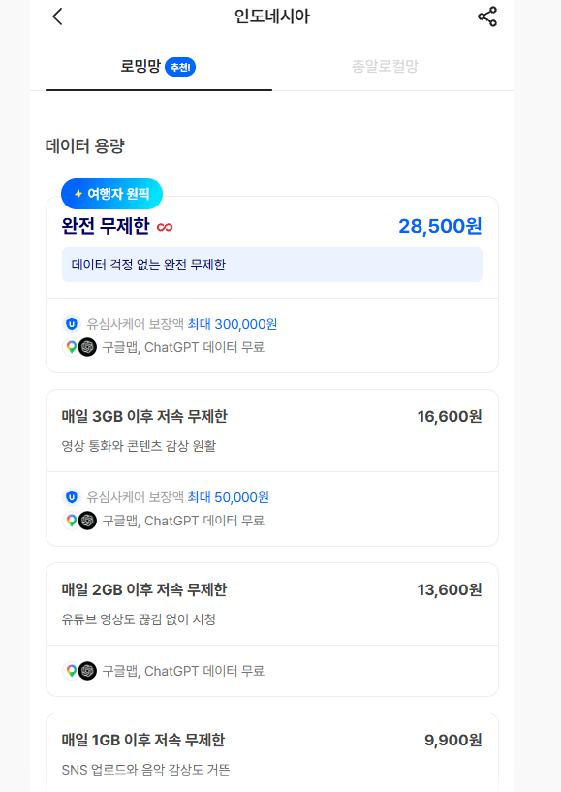Viewport: 561px width, 792px height.
Task: Click the shield icon by 최대 50,000원
Action: click(x=72, y=497)
